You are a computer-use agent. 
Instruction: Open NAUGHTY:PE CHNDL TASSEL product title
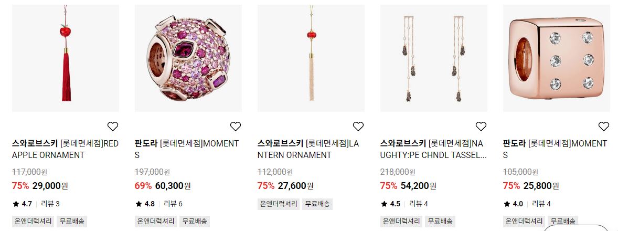[433, 150]
